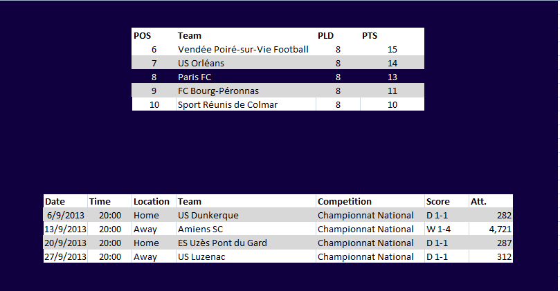
Task: Click the Paris FC team cell
Action: coord(246,77)
